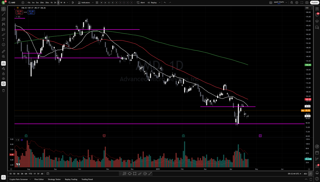Expand the Crypto Pairs Screener dropdown
Image resolution: width=320 pixels, height=182 pixels.
pyautogui.click(x=30, y=179)
